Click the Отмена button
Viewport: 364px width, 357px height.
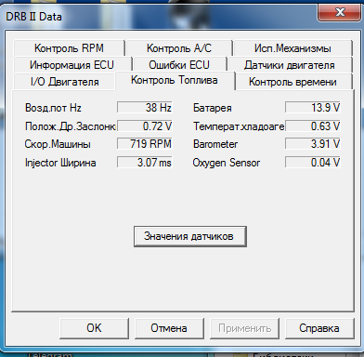click(x=169, y=328)
